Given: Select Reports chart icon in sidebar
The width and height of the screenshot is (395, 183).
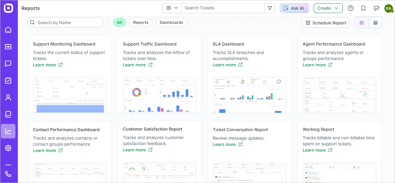Looking at the screenshot, I should (x=8, y=131).
